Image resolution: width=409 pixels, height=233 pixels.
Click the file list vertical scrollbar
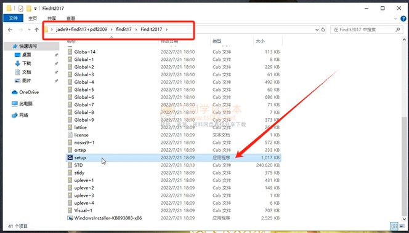click(x=404, y=167)
